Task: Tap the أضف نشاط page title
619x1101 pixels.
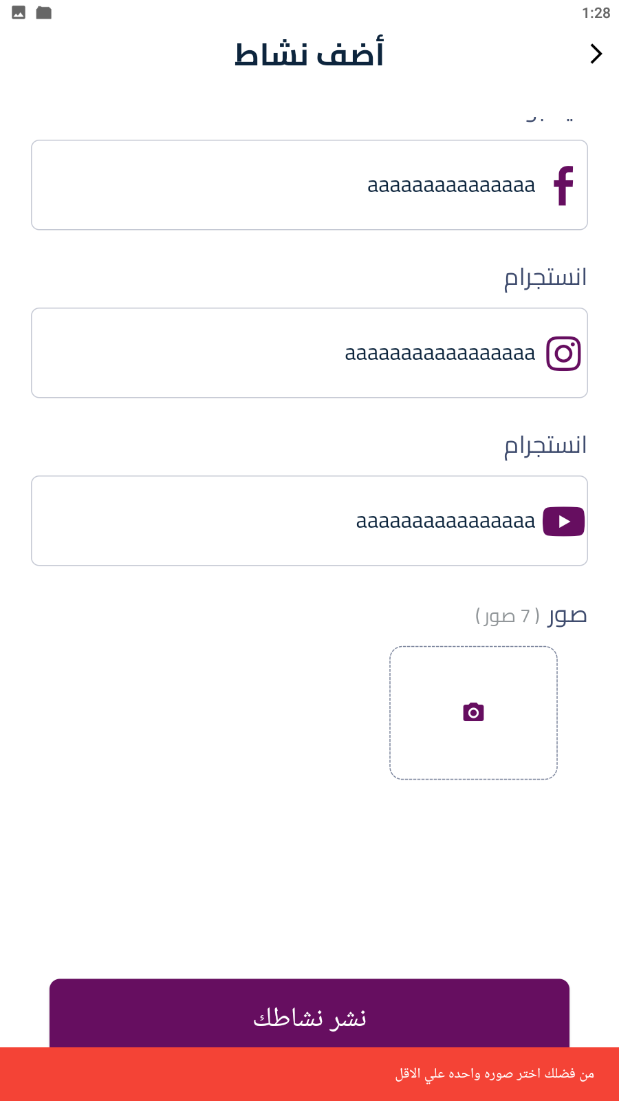Action: pyautogui.click(x=309, y=55)
